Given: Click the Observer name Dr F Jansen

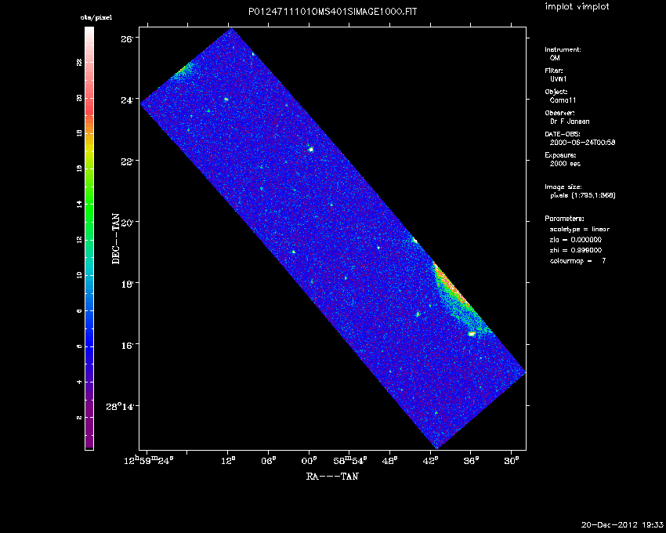Looking at the screenshot, I should pyautogui.click(x=569, y=121).
